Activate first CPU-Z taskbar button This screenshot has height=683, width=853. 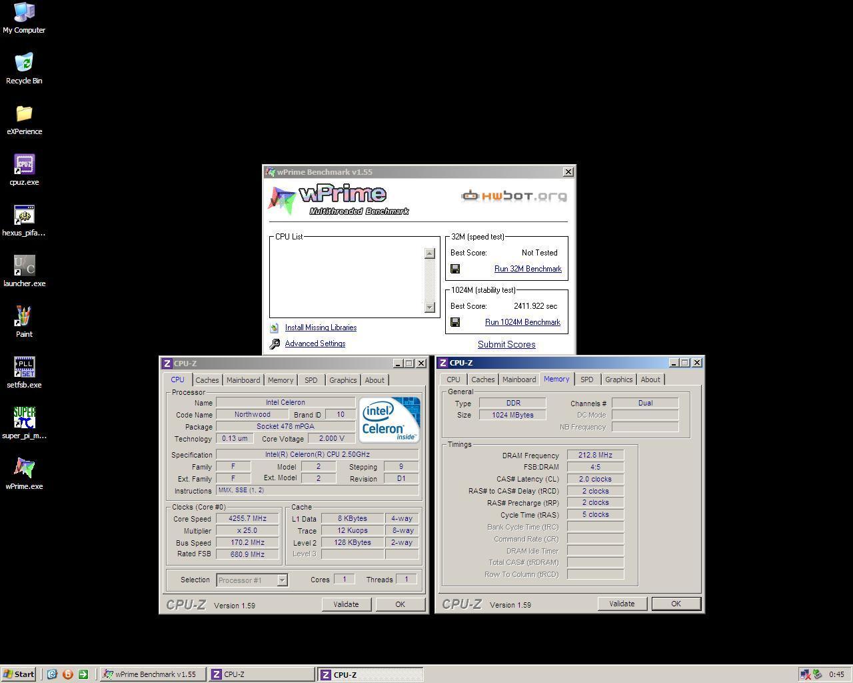click(261, 674)
